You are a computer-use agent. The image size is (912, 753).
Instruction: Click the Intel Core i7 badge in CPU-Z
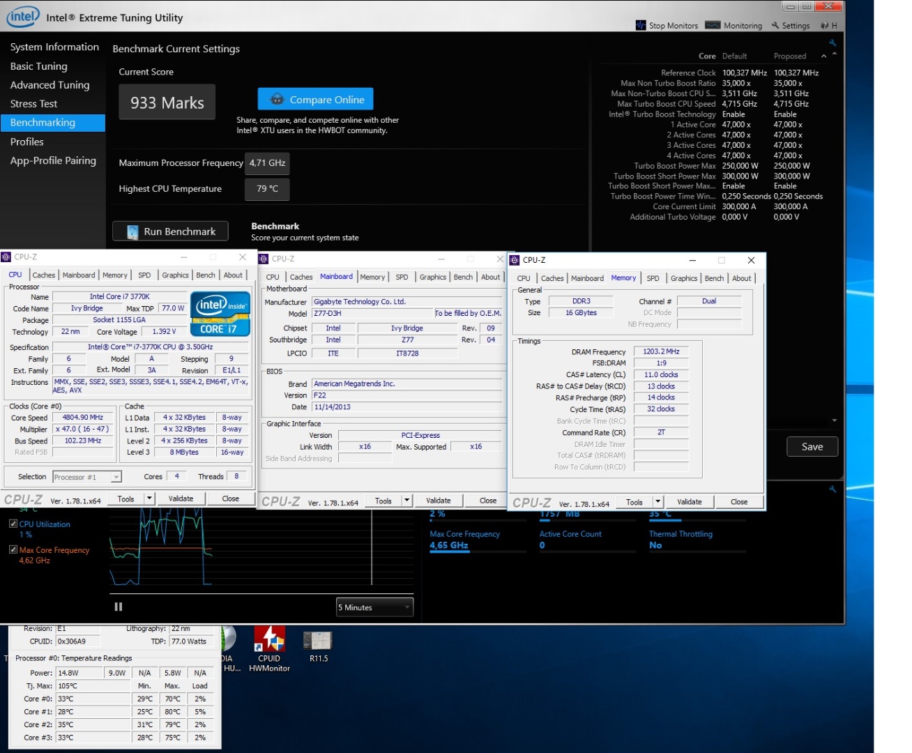coord(220,314)
